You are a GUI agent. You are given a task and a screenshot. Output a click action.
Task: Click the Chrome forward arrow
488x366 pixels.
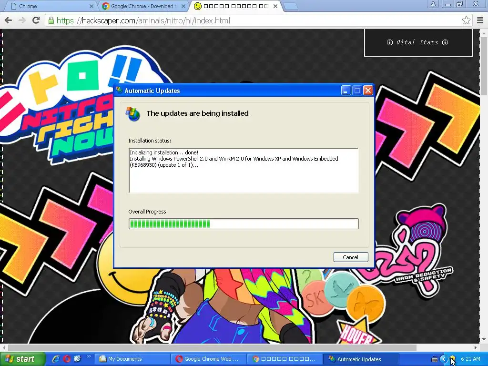[22, 20]
